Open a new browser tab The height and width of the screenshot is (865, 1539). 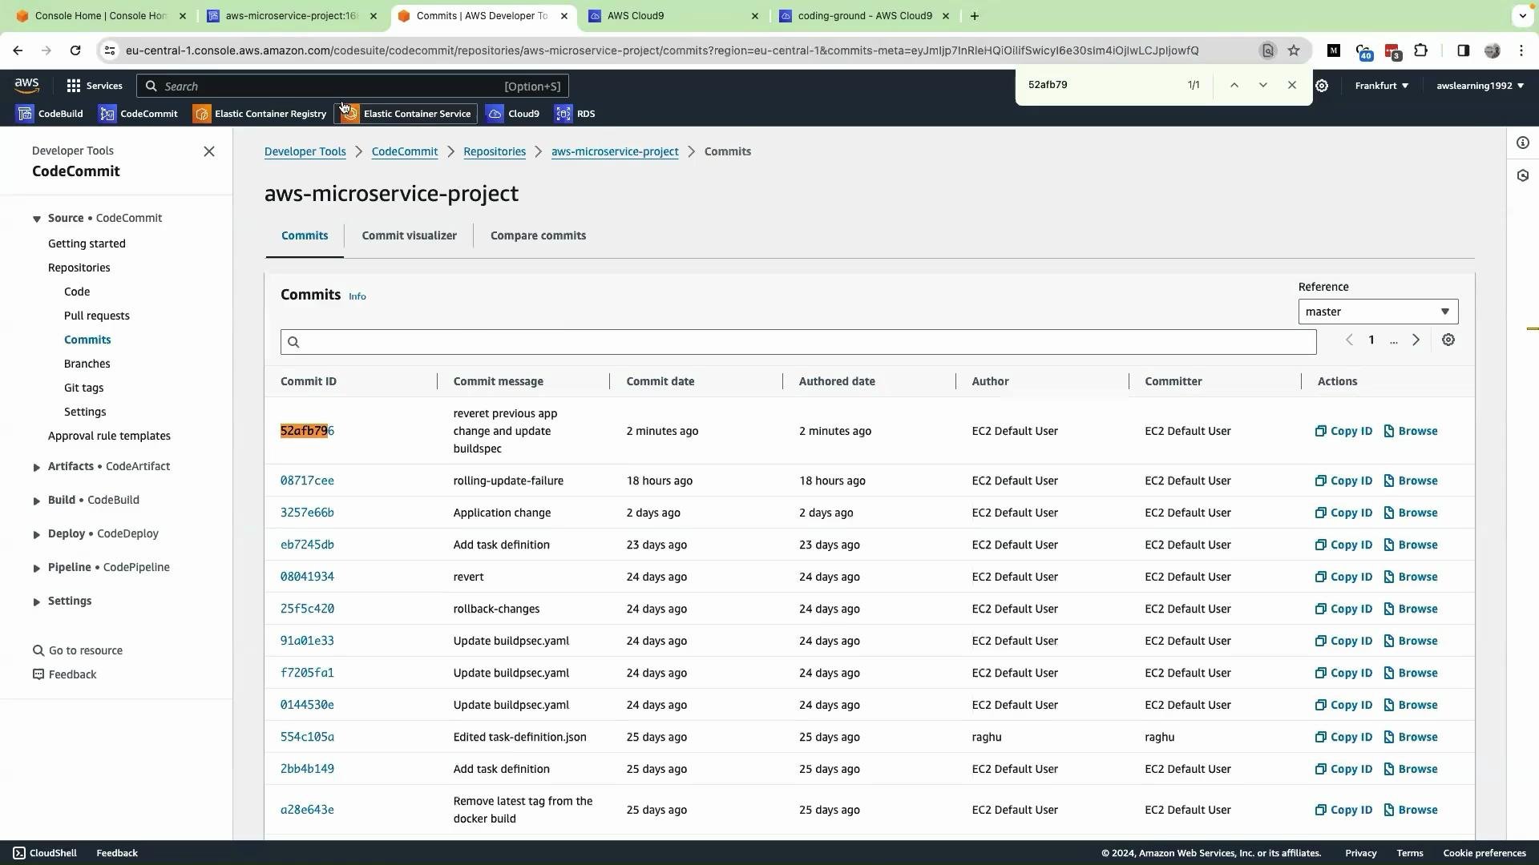(974, 16)
